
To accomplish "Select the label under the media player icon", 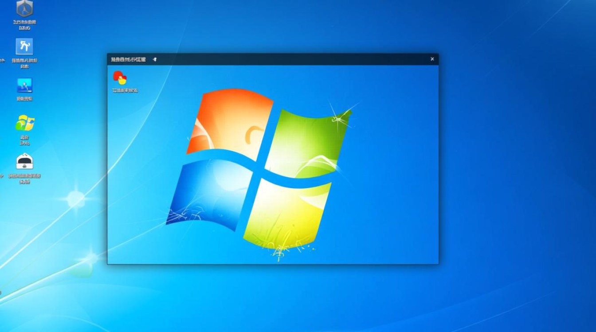I will 24,98.
